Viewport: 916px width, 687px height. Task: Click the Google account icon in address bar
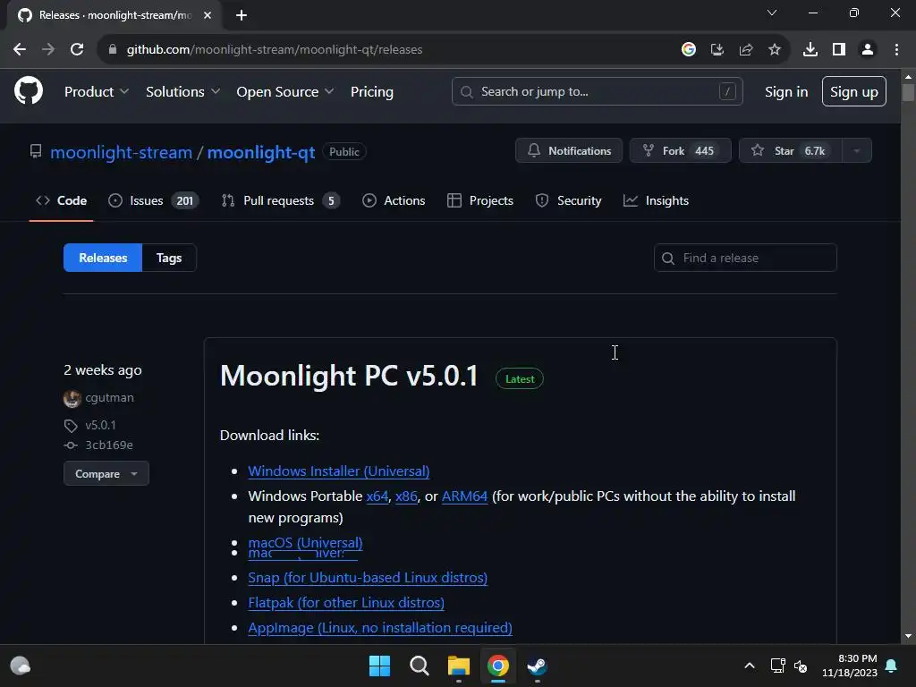point(689,50)
